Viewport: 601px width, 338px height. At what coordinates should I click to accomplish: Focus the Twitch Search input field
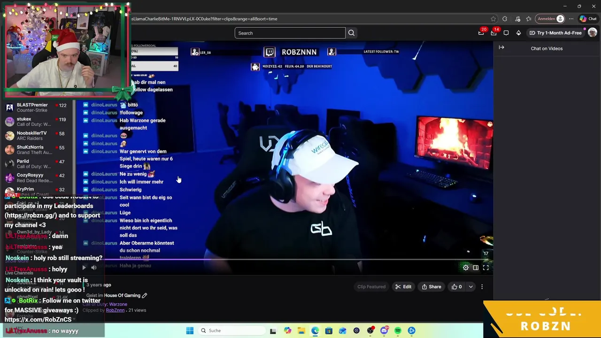click(x=290, y=33)
